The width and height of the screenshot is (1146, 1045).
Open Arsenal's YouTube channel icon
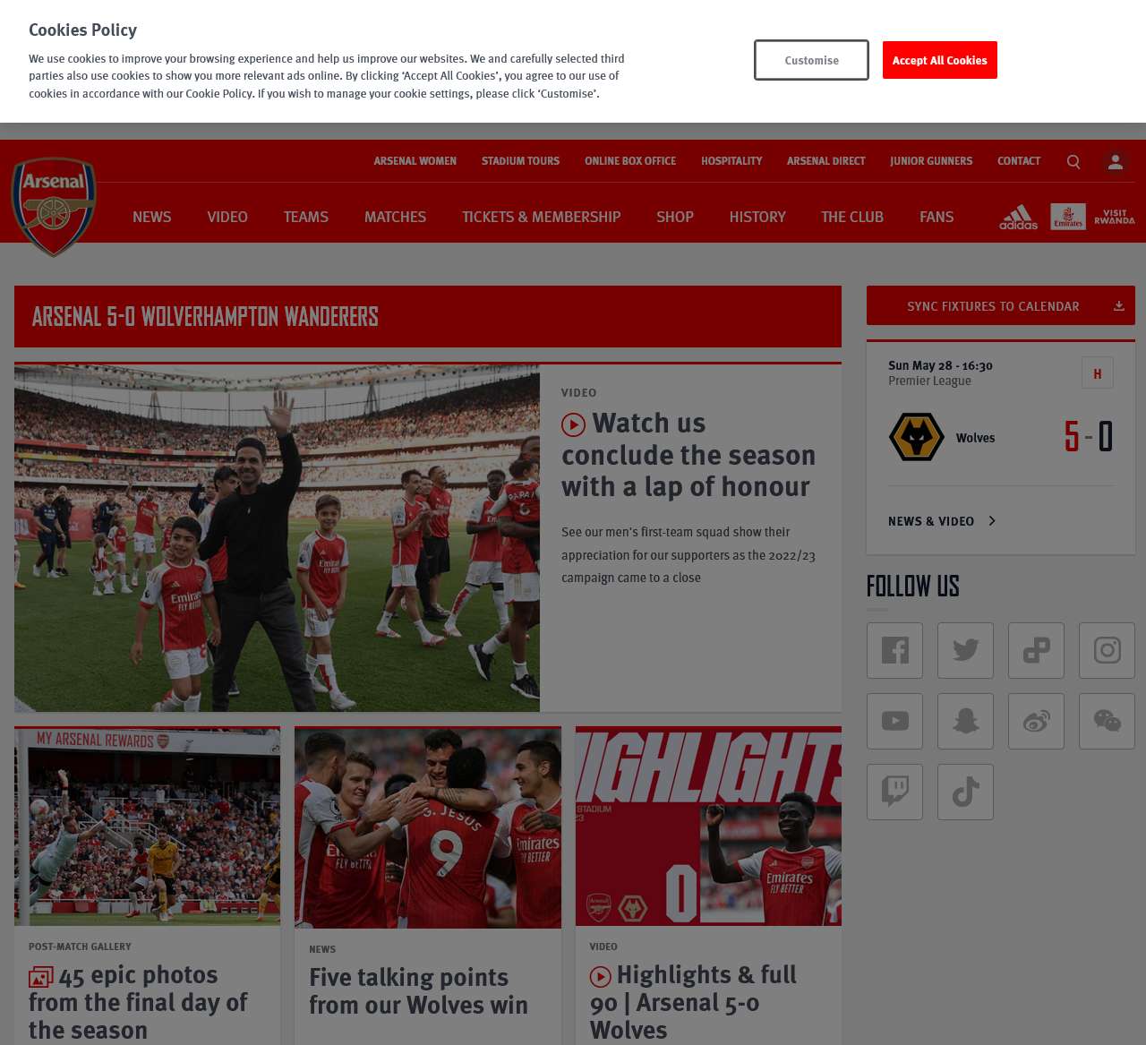pos(894,721)
